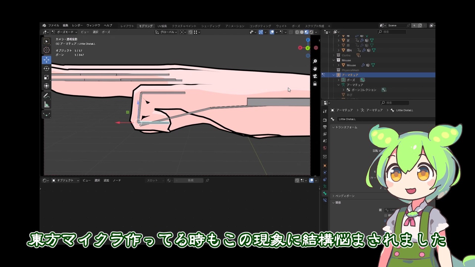Switch to the レイアウト workspace tab
This screenshot has height=267, width=475.
tap(127, 26)
